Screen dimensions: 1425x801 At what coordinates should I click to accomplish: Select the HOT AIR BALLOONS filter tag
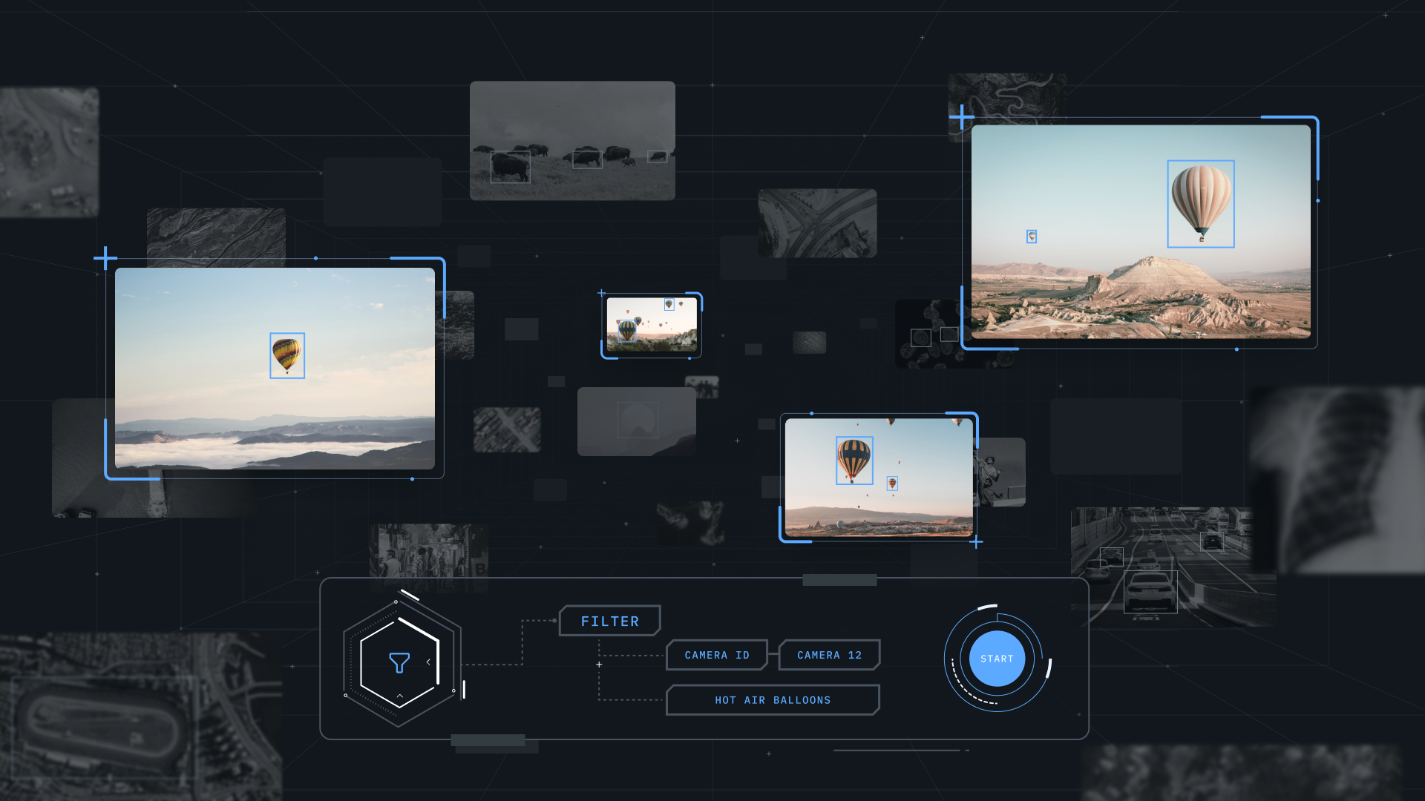pos(773,699)
